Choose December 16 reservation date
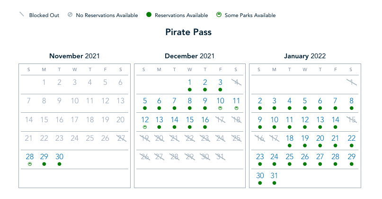The width and height of the screenshot is (382, 199). (205, 119)
